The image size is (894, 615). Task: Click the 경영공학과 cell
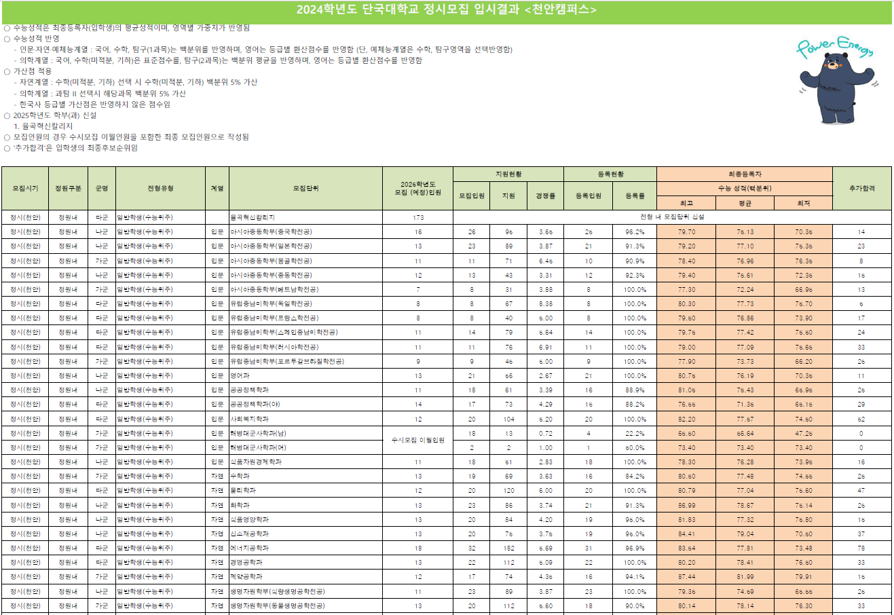tap(305, 562)
